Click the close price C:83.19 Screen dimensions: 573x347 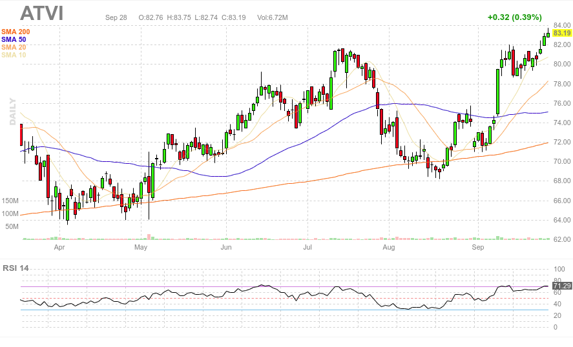pos(233,17)
